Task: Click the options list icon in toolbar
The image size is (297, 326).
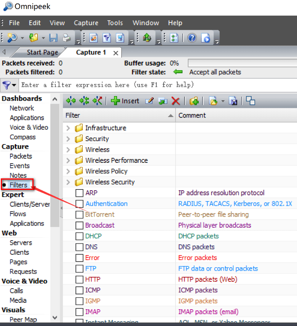Action: [x=174, y=38]
